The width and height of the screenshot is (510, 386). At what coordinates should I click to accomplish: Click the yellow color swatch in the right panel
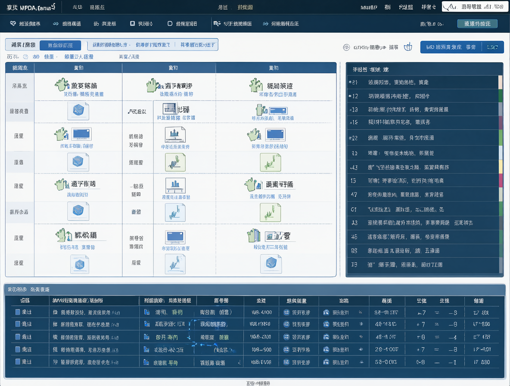pos(501,167)
